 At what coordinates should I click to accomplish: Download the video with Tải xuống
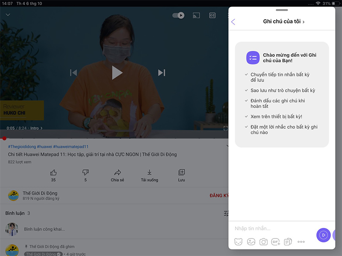pos(149,175)
